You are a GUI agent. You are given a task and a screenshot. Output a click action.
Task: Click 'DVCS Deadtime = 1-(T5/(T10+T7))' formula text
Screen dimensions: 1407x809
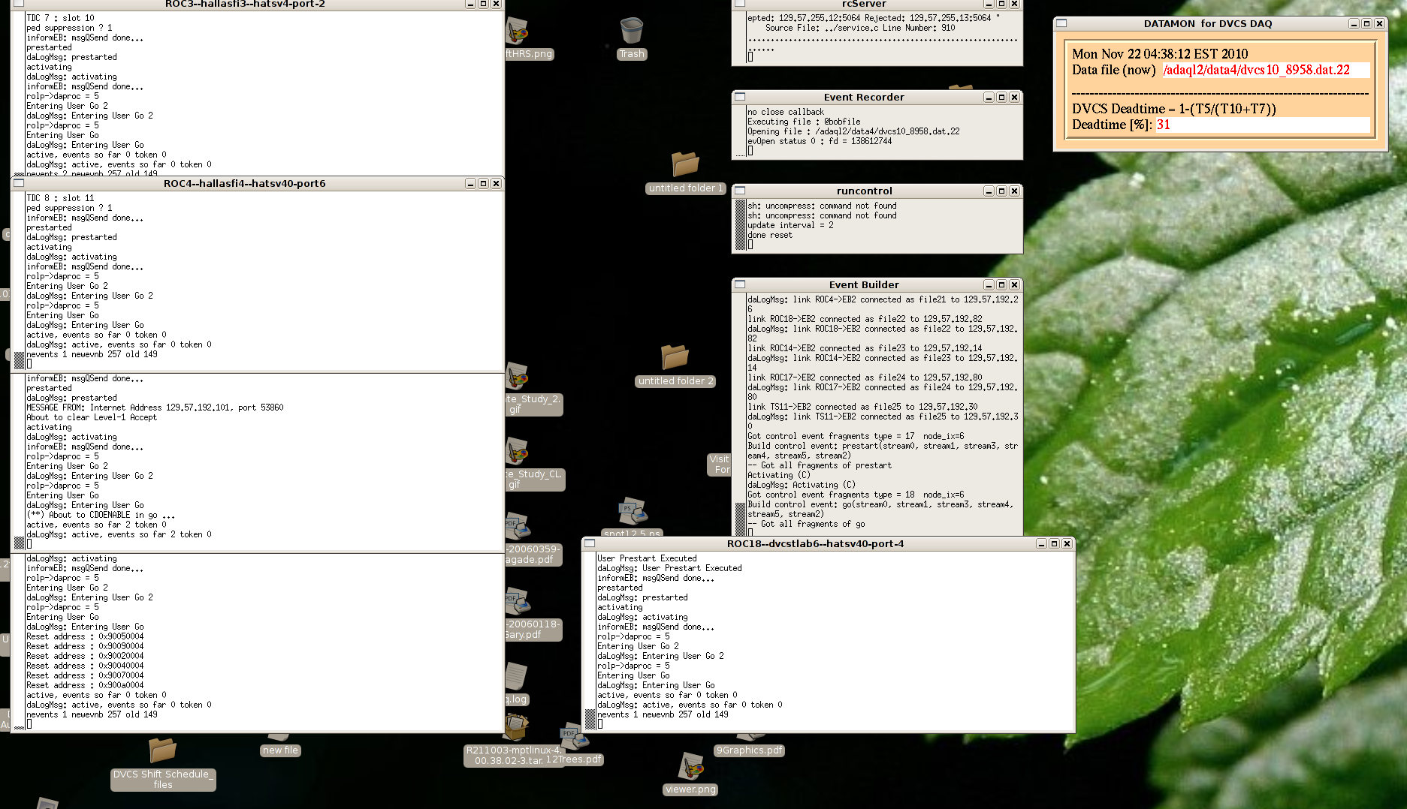click(x=1174, y=109)
